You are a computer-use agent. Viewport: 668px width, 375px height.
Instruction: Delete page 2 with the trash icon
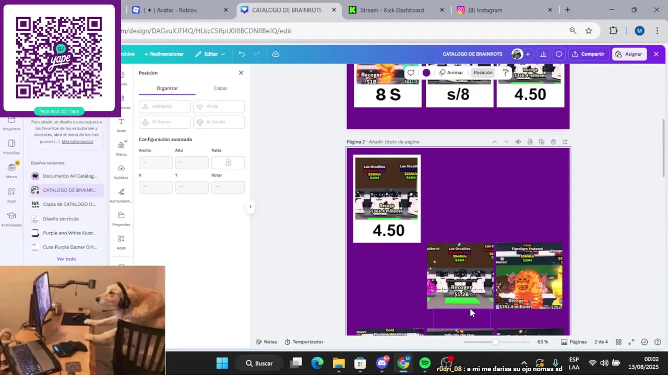(553, 142)
